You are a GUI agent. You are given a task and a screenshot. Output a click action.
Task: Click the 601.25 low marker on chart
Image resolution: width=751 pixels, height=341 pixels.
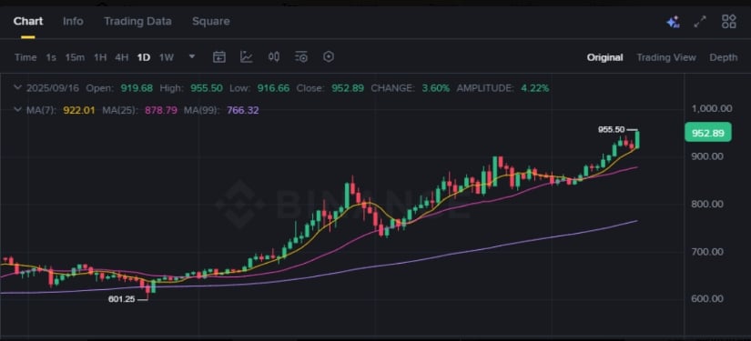(122, 299)
